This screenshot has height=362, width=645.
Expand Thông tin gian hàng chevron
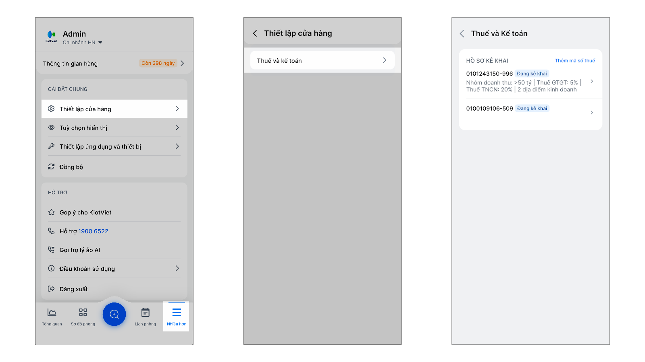[183, 63]
